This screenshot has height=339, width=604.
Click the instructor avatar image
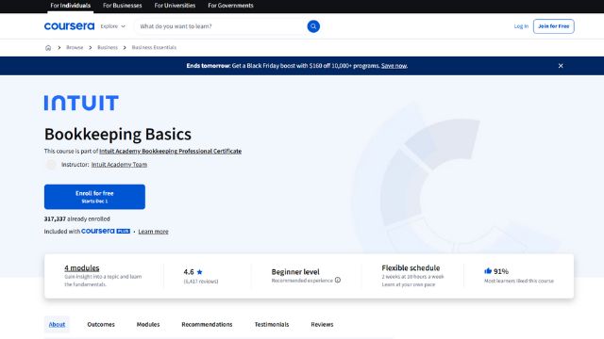(x=51, y=165)
